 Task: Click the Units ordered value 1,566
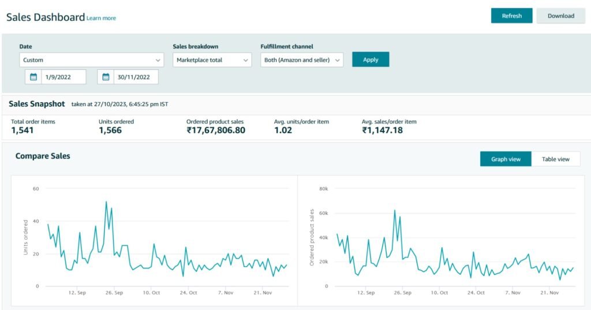(110, 130)
